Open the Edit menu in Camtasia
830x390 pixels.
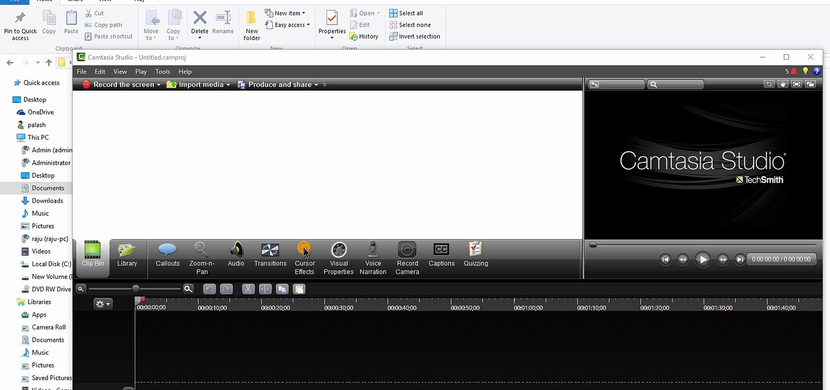click(x=100, y=71)
